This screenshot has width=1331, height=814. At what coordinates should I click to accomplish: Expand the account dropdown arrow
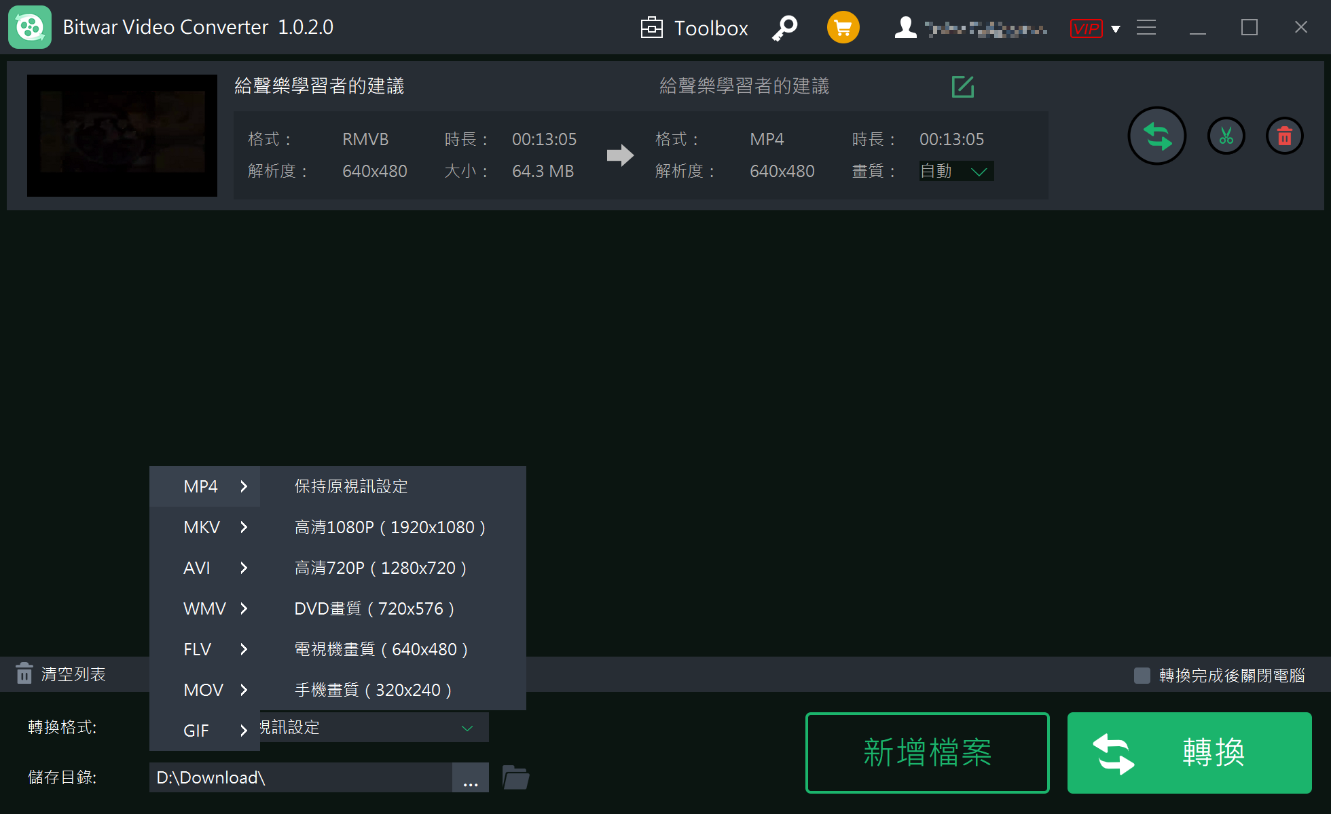1116,28
